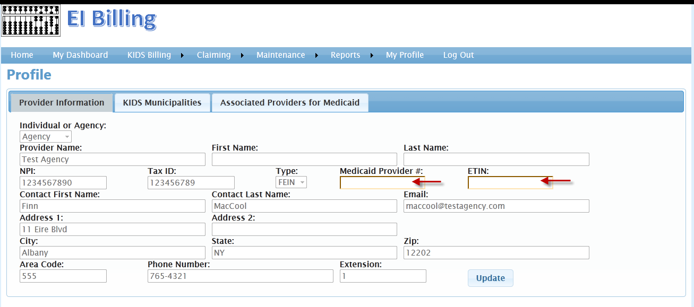Go to My Profile via the menu
The width and height of the screenshot is (694, 307).
[405, 55]
